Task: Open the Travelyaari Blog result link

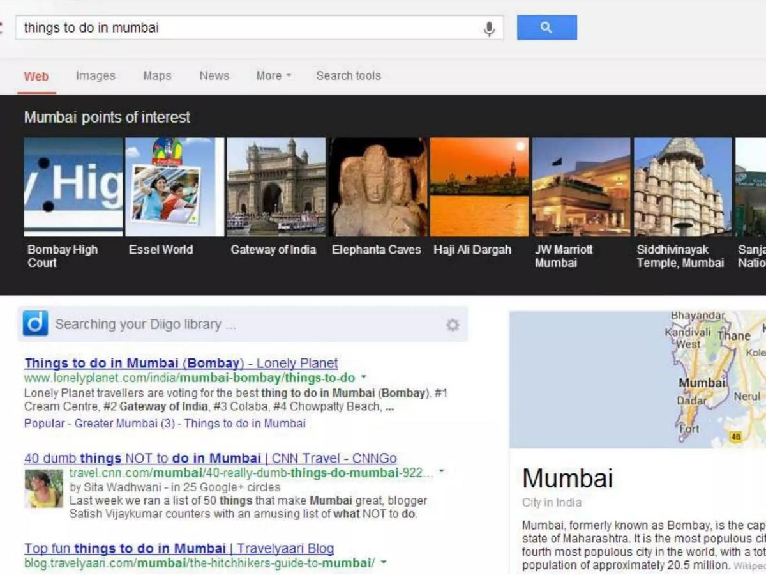Action: pos(179,549)
